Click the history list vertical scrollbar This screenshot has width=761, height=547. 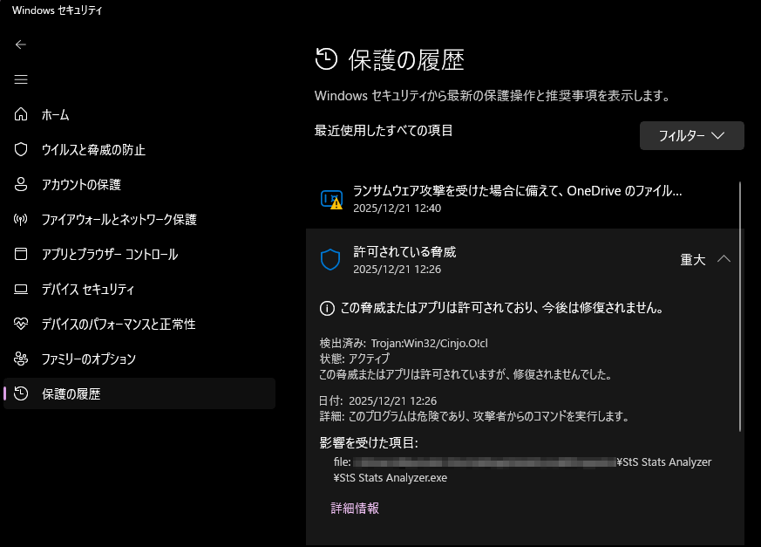click(x=740, y=306)
